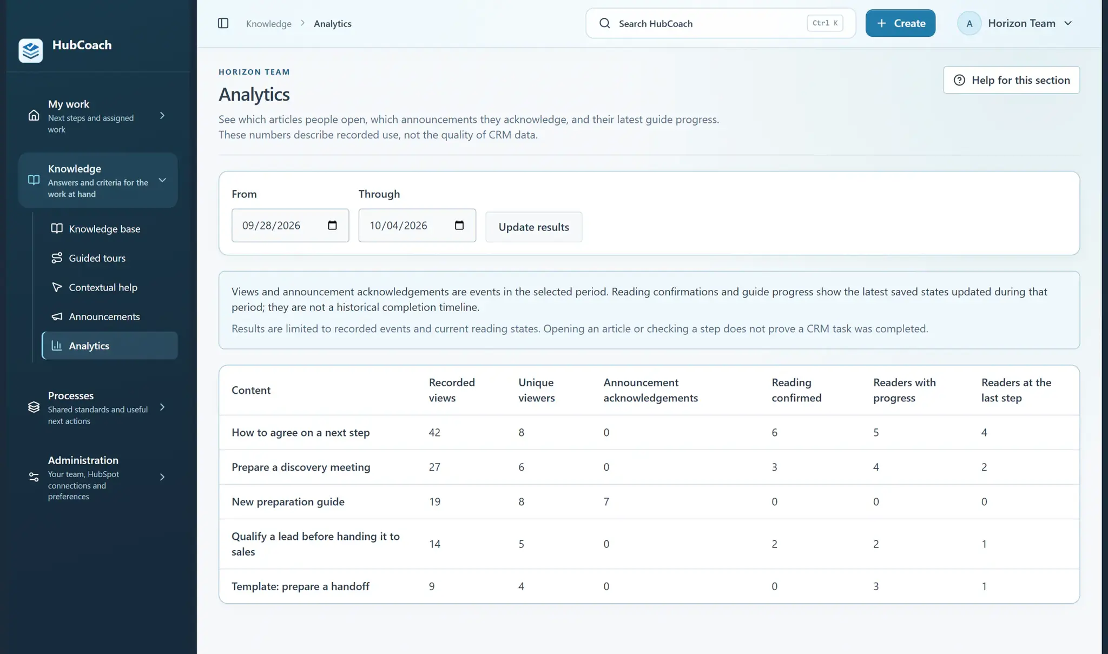Open Knowledge base in sidebar

[110, 229]
